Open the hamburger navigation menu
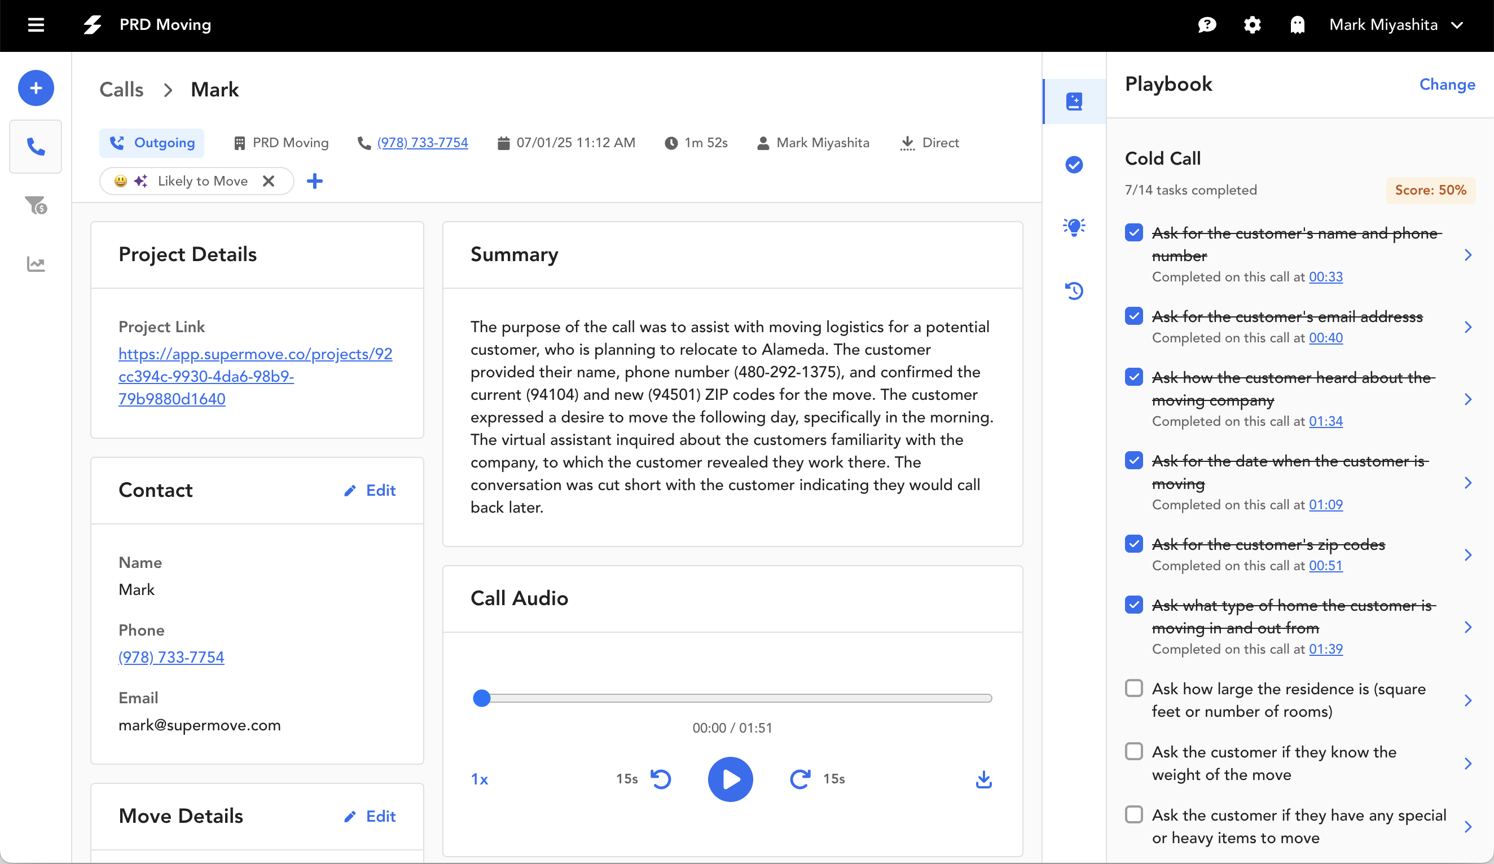Viewport: 1494px width, 864px height. pos(36,25)
